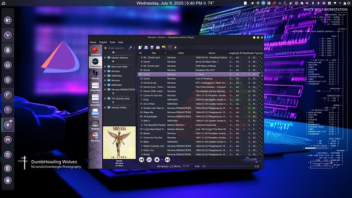Select the 'Dumb [Live]' track row
Screen dimensions: 352x198
(199, 83)
